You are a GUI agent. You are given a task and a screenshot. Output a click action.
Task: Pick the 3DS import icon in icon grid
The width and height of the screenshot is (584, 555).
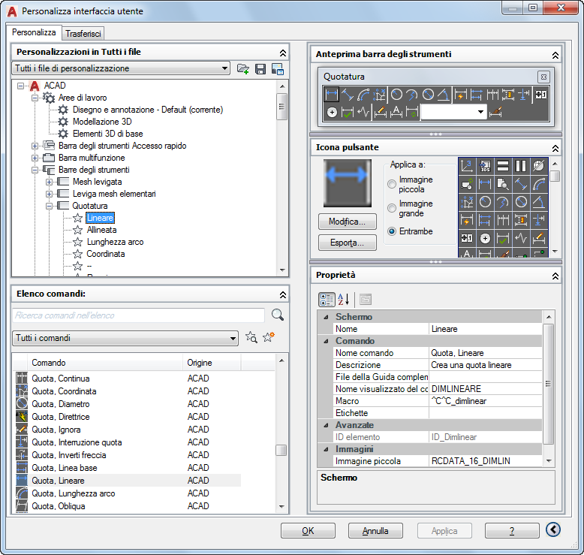(x=485, y=166)
